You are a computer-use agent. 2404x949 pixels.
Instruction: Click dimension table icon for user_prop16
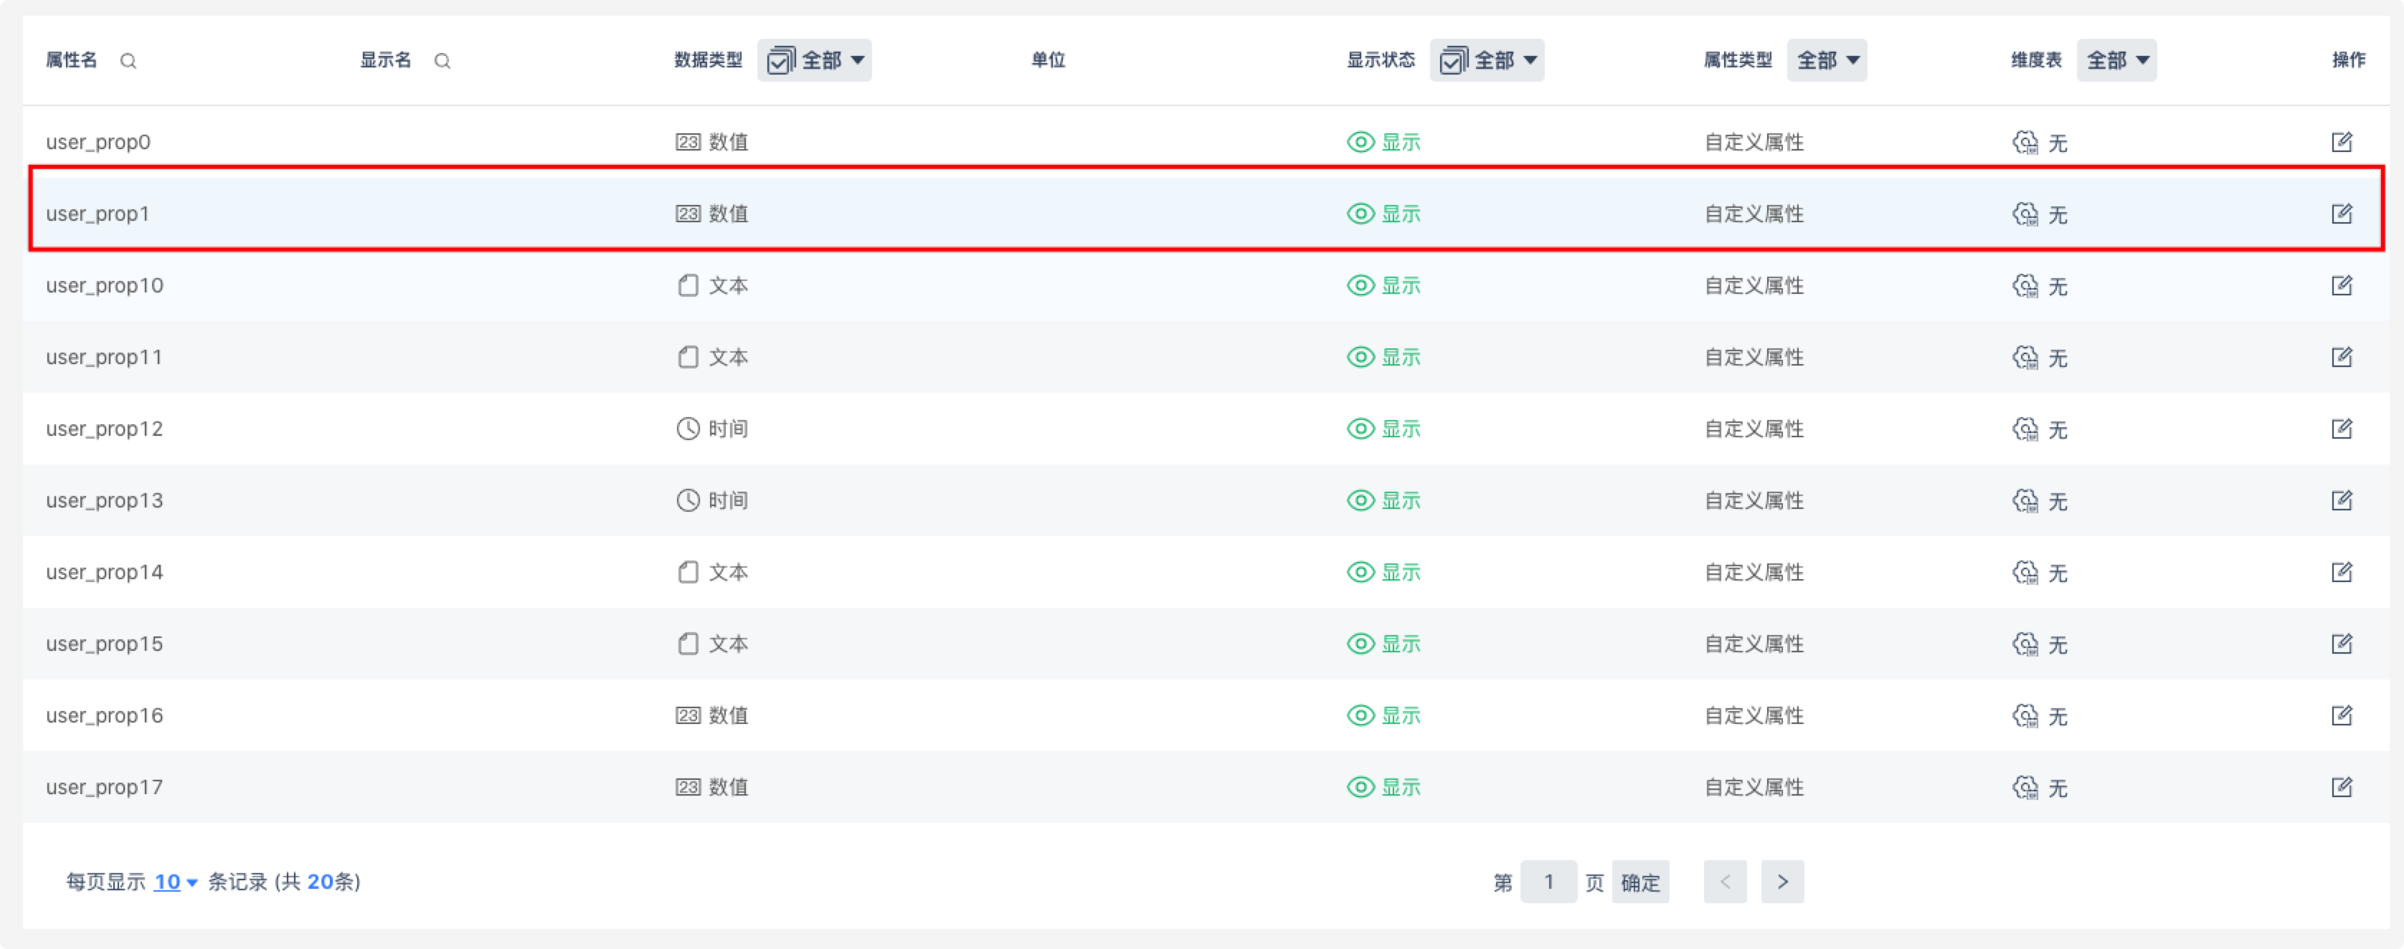point(2024,716)
